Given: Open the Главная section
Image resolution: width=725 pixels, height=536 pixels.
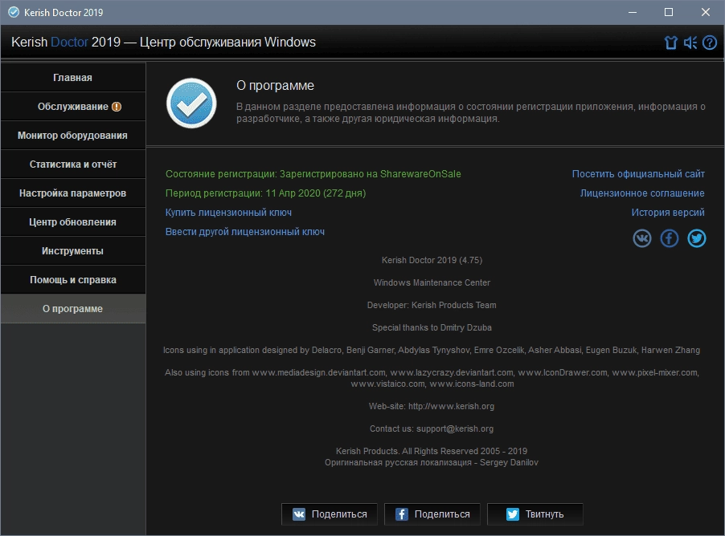Looking at the screenshot, I should (x=73, y=78).
